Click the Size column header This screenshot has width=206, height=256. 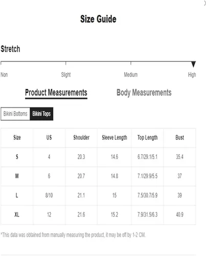coord(17,138)
